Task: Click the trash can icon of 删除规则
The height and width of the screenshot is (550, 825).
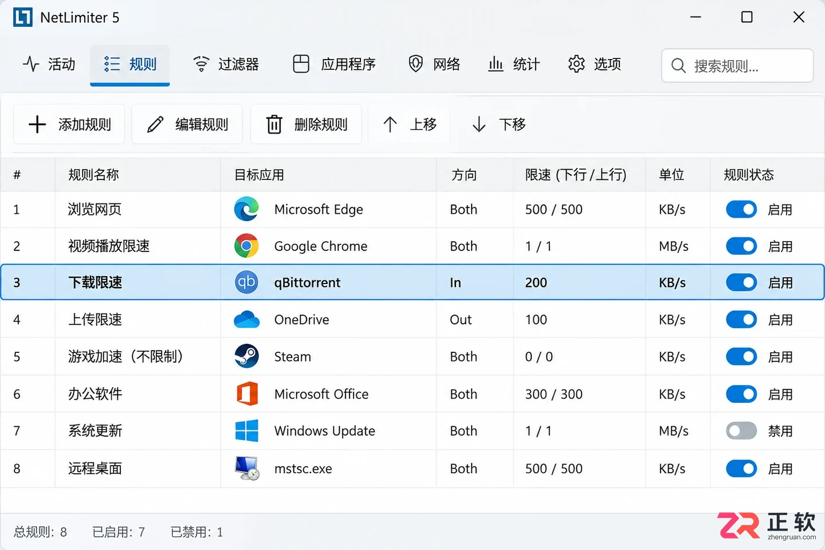Action: click(274, 124)
